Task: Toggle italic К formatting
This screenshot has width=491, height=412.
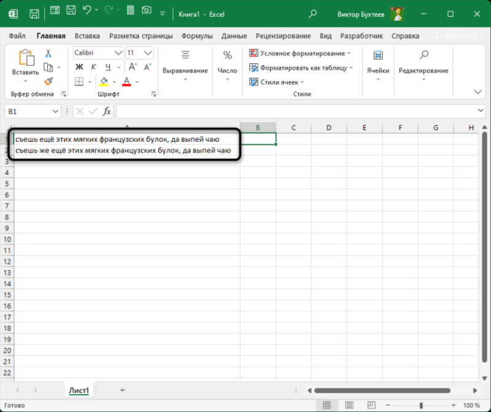Action: coord(93,67)
